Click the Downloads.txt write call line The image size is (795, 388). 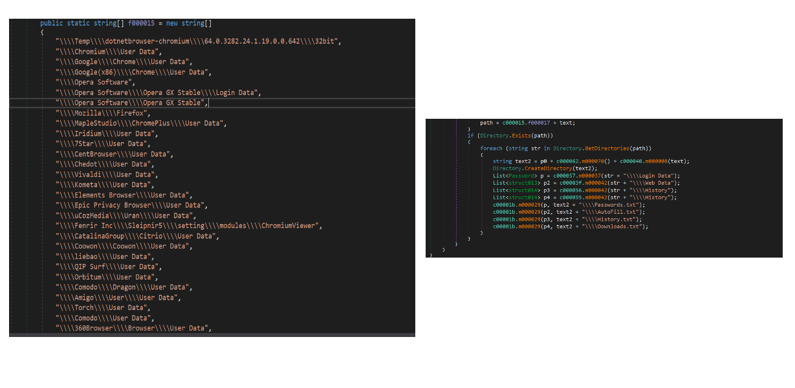point(570,227)
